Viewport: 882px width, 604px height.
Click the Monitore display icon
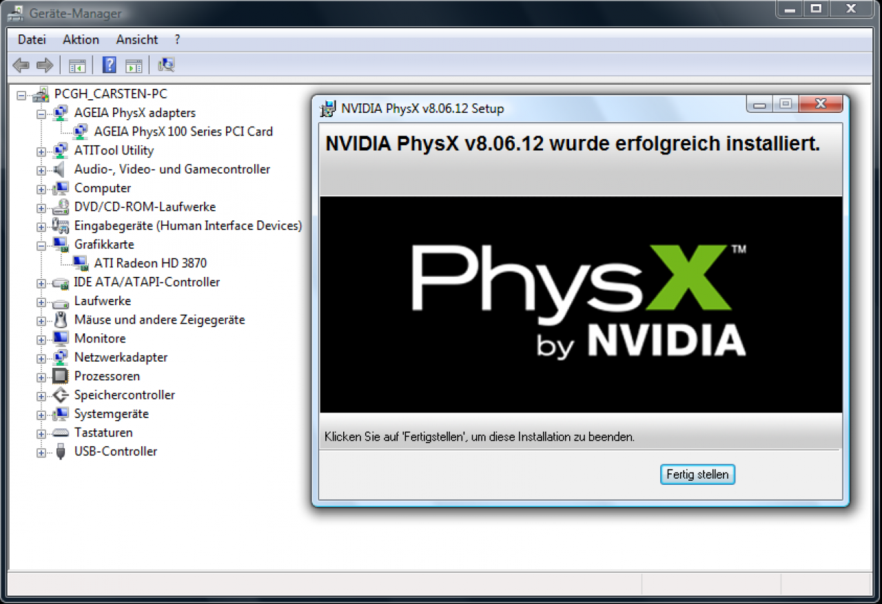[61, 339]
